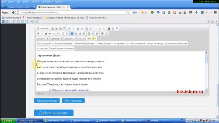This screenshot has height=123, width=219.
Task: Open Pocket icon in browser toolbar
Action: coord(191,13)
